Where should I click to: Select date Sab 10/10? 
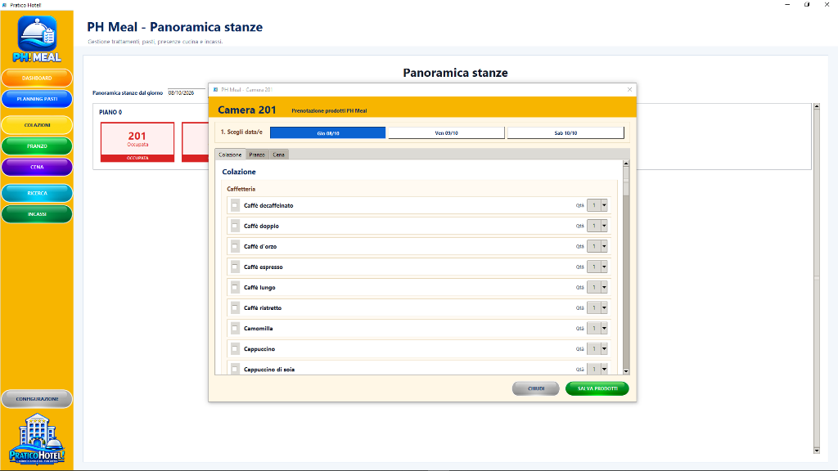[x=565, y=133]
